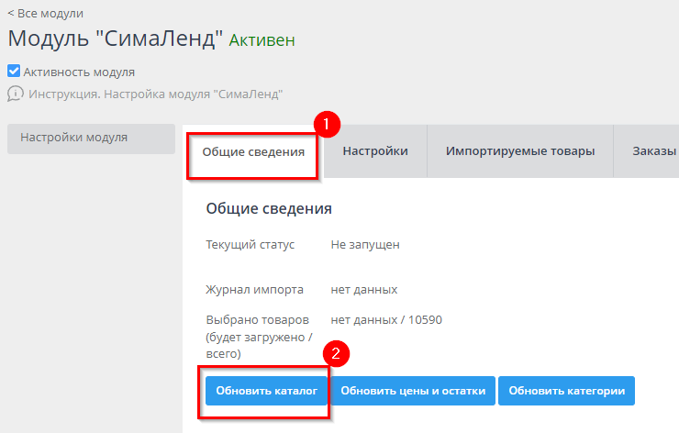Switch to the 'Общие сведения' tab

pos(253,151)
